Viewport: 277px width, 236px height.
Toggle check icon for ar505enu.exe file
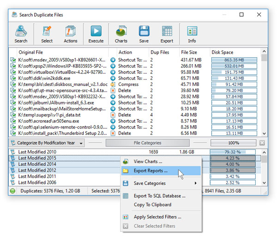13,121
